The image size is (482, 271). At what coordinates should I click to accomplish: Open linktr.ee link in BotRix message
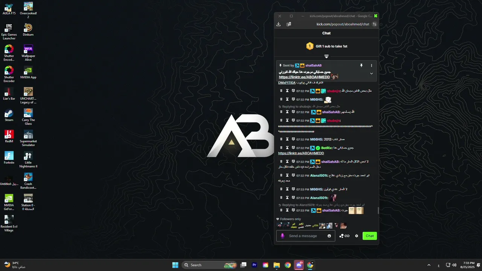pos(301,153)
